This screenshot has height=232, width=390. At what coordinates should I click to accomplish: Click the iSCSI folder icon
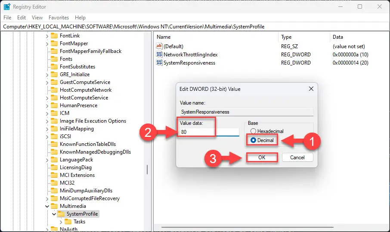coord(54,136)
